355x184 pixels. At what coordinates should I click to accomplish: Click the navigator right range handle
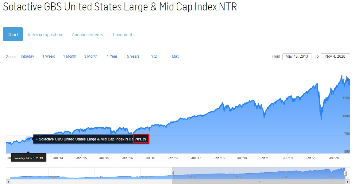(345, 173)
